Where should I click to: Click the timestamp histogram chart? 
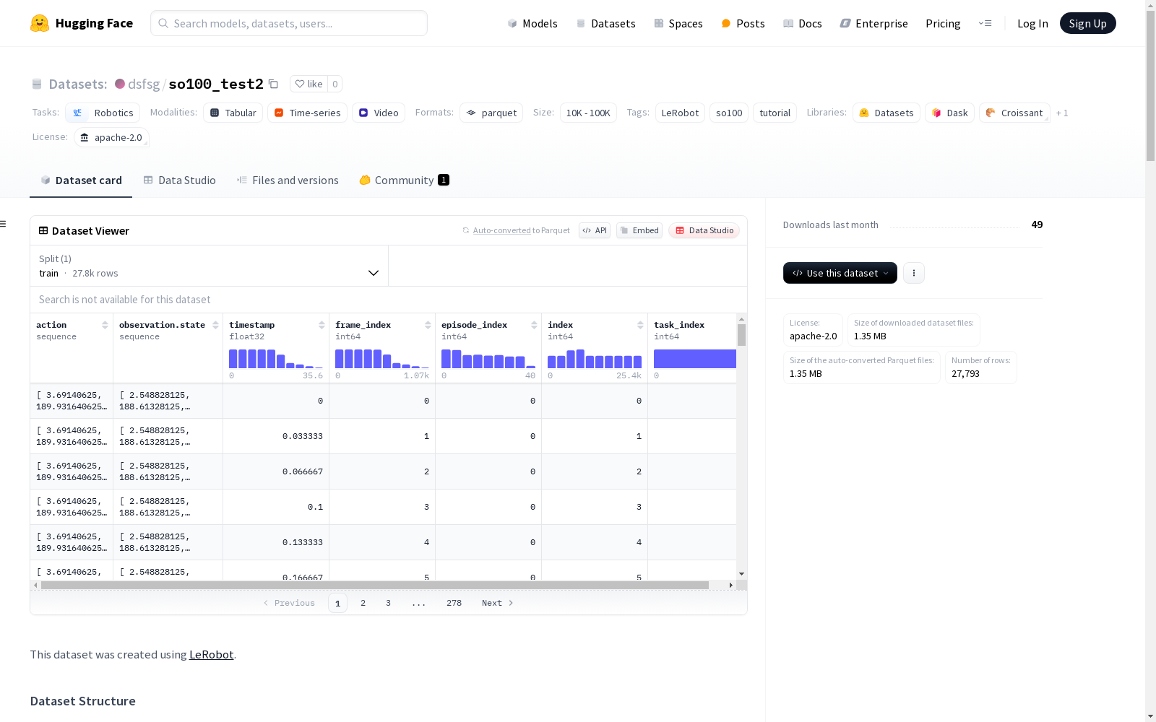[276, 359]
